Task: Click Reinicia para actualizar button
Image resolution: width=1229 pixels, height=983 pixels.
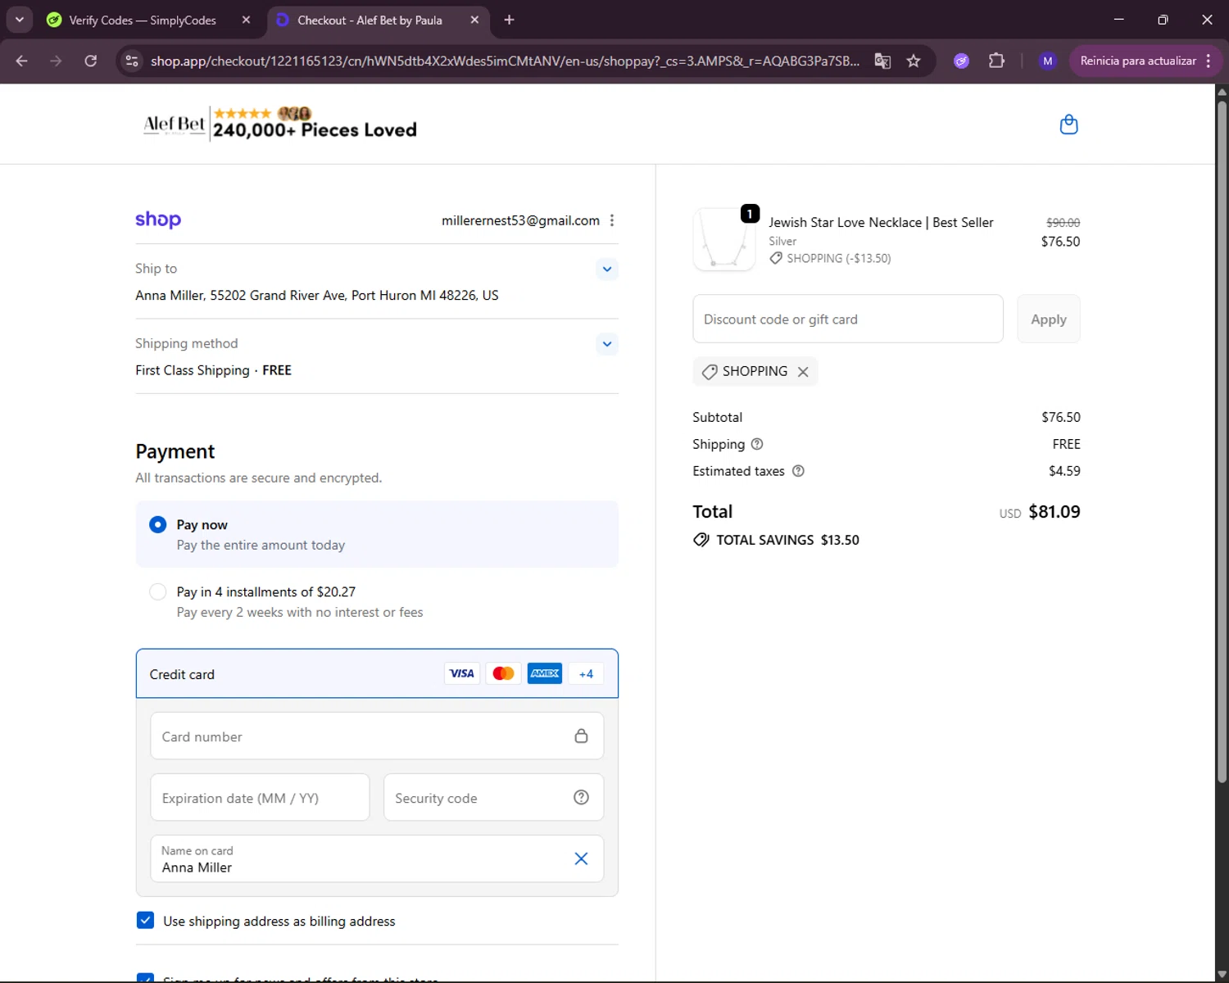Action: pyautogui.click(x=1137, y=61)
